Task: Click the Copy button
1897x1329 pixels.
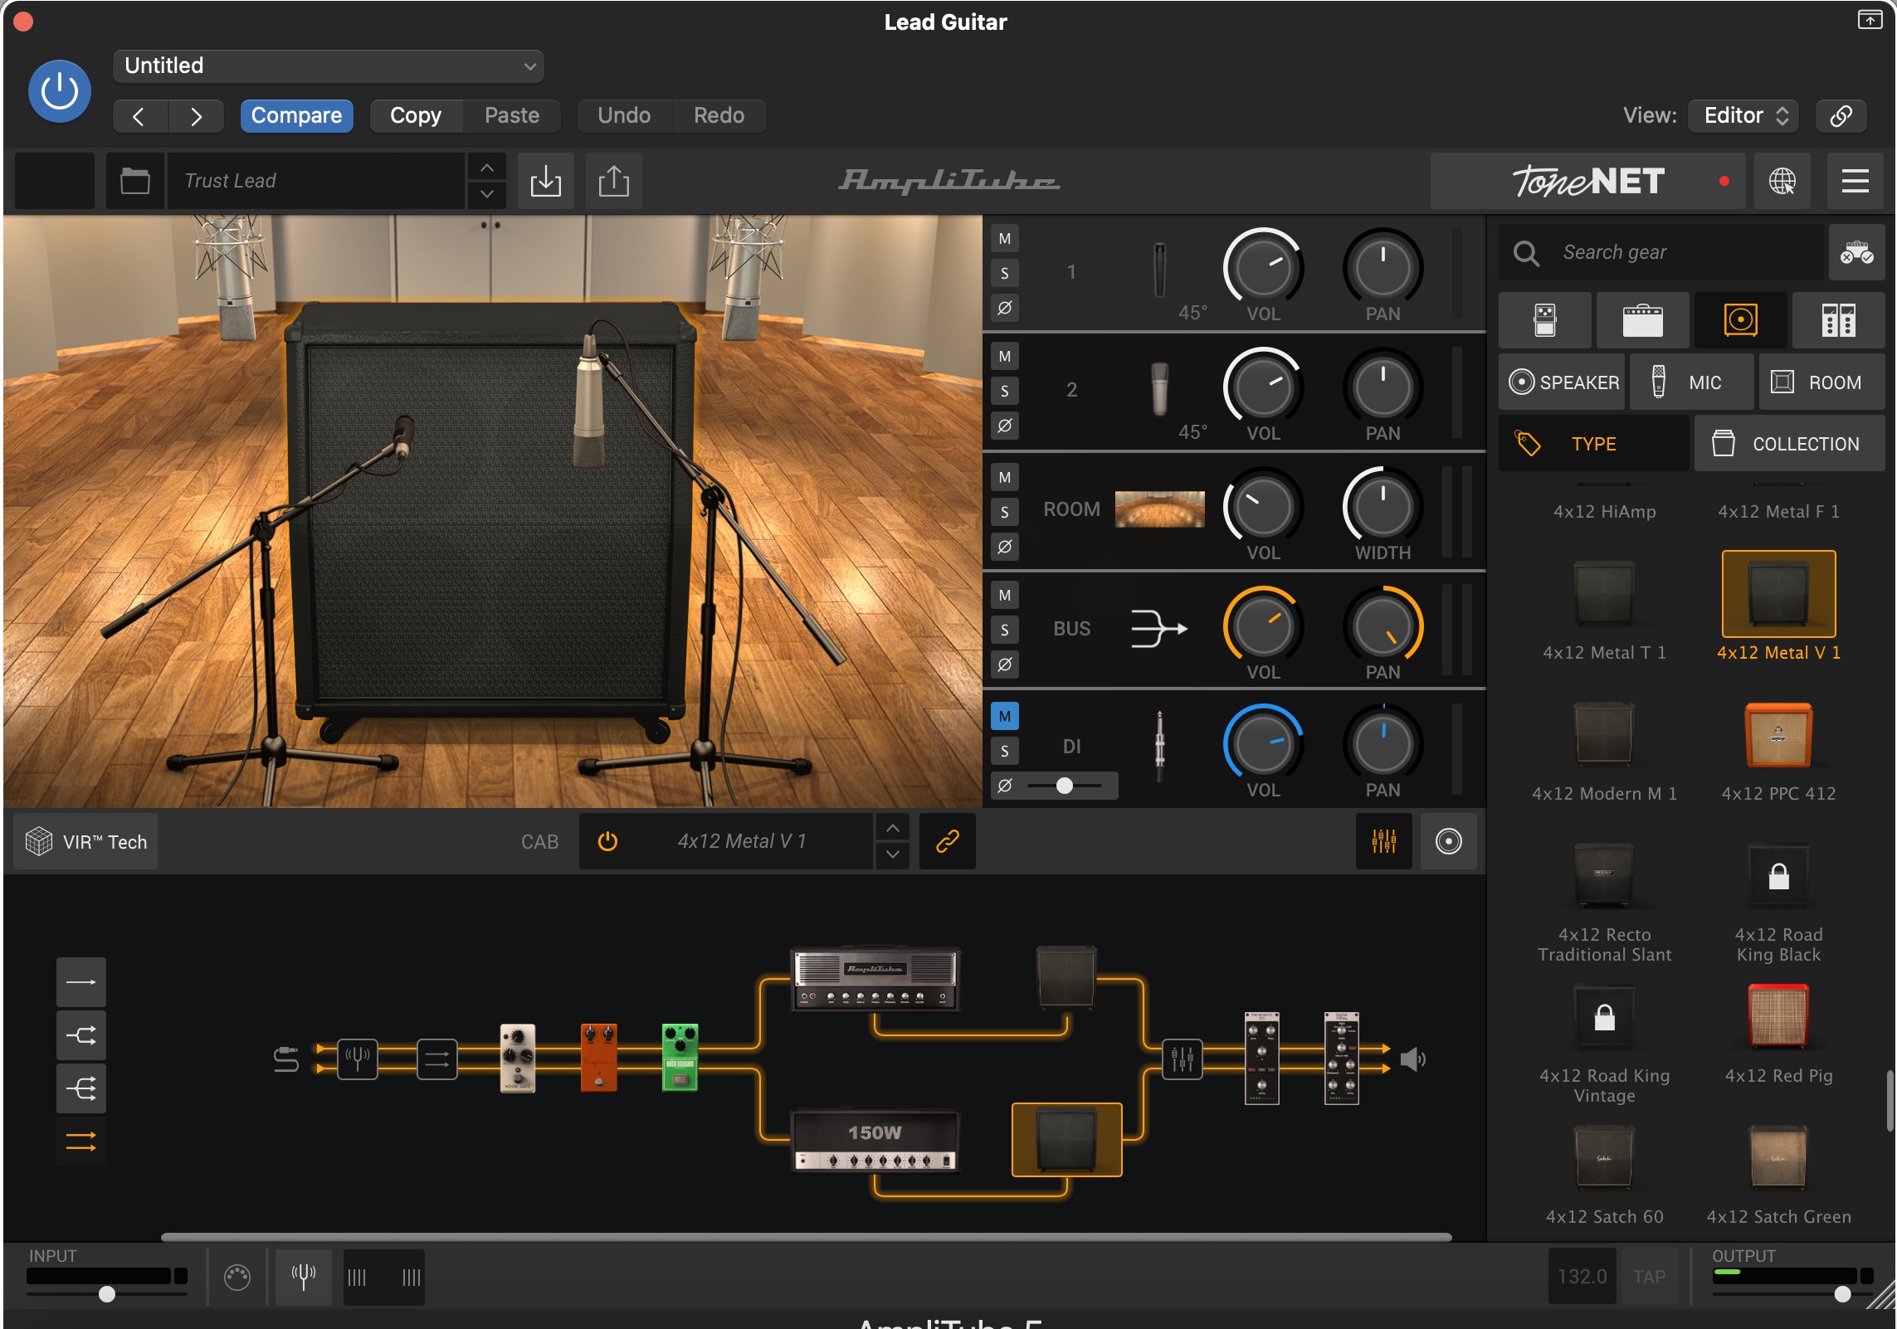Action: pyautogui.click(x=416, y=115)
